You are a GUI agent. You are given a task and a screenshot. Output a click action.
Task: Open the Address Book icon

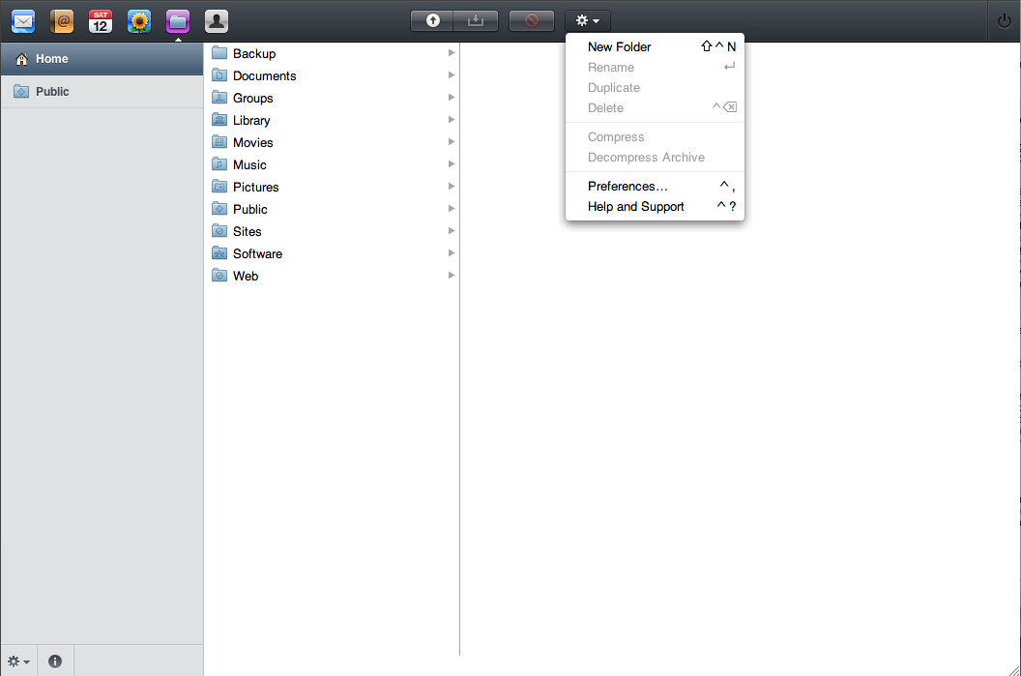[62, 21]
